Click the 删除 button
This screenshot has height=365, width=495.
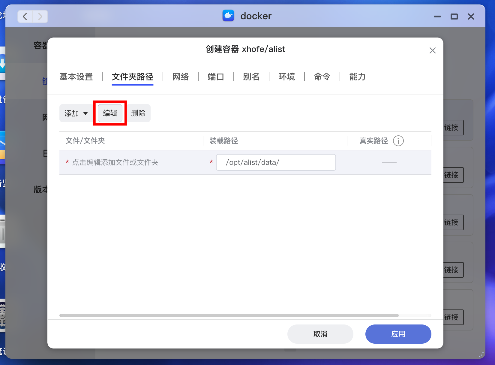[138, 113]
